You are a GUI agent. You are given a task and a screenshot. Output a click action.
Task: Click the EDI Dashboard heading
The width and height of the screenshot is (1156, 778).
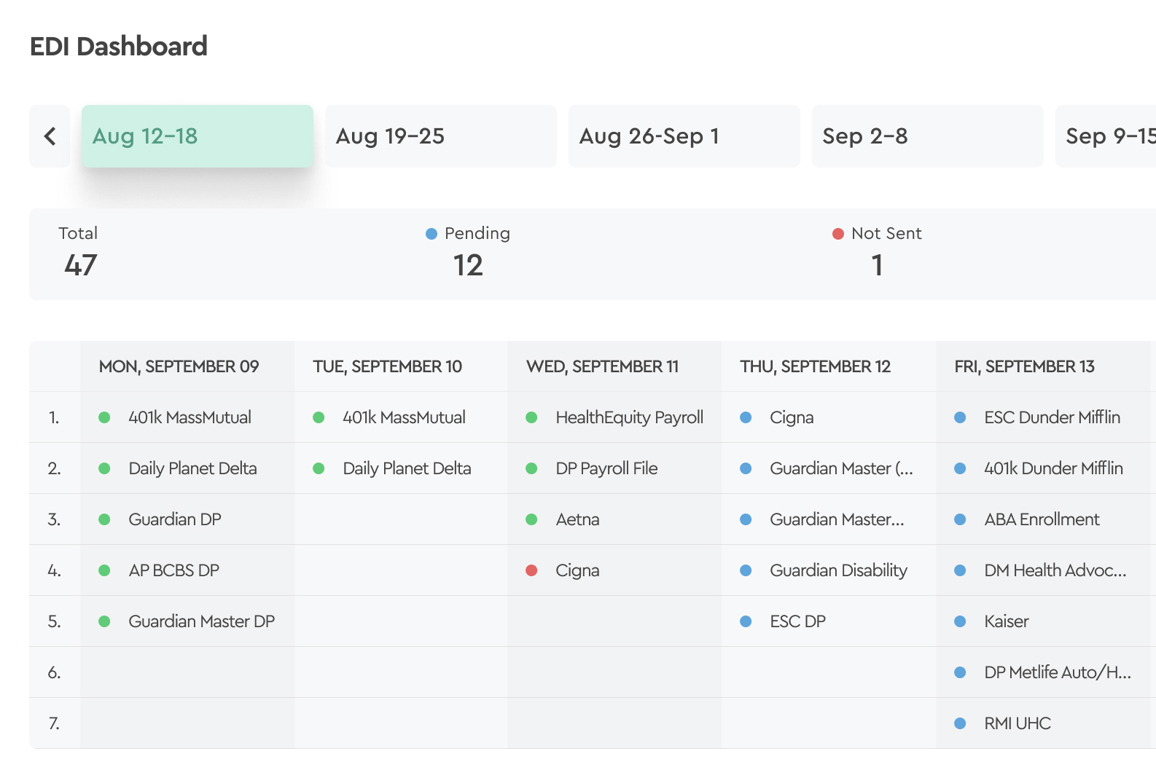pos(119,47)
